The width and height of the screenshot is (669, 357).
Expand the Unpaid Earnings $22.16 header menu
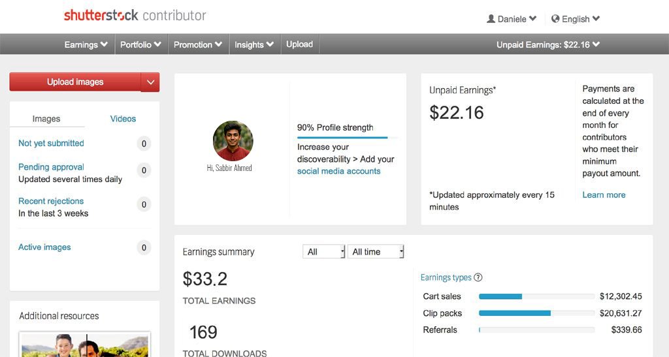(547, 45)
